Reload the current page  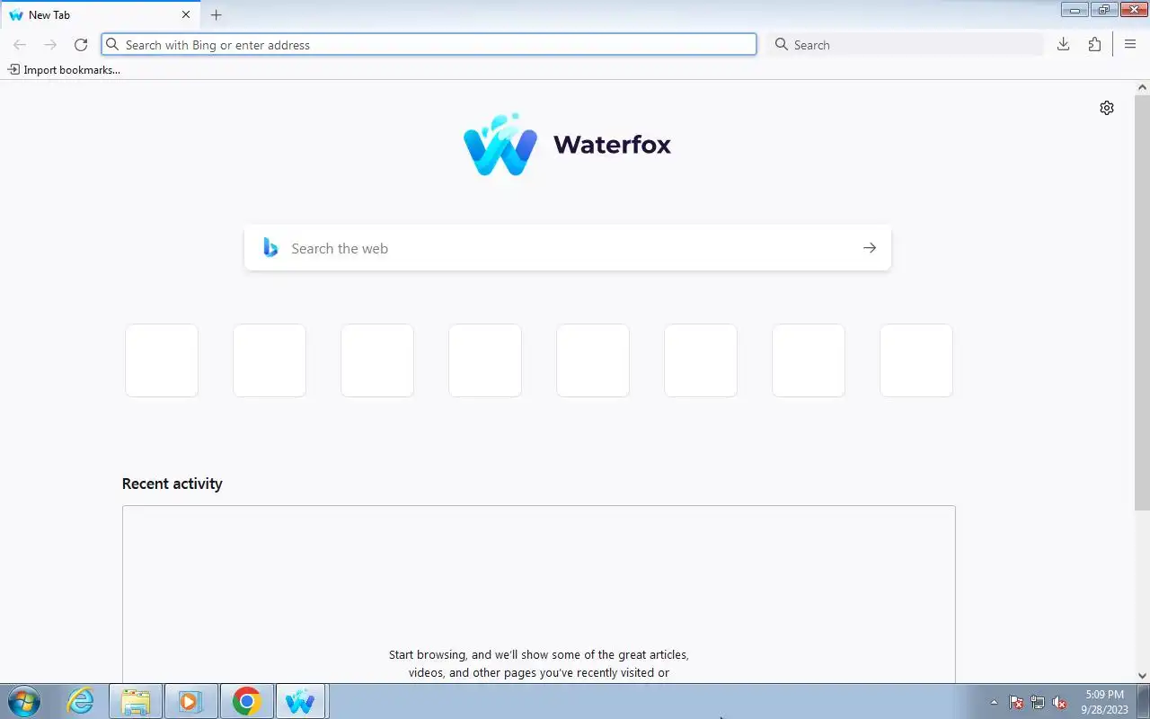pos(81,45)
